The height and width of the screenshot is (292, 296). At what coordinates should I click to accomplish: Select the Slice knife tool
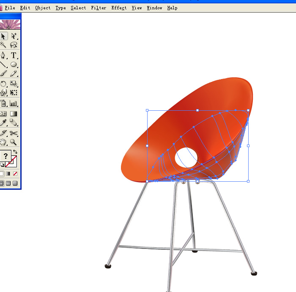click(3, 133)
